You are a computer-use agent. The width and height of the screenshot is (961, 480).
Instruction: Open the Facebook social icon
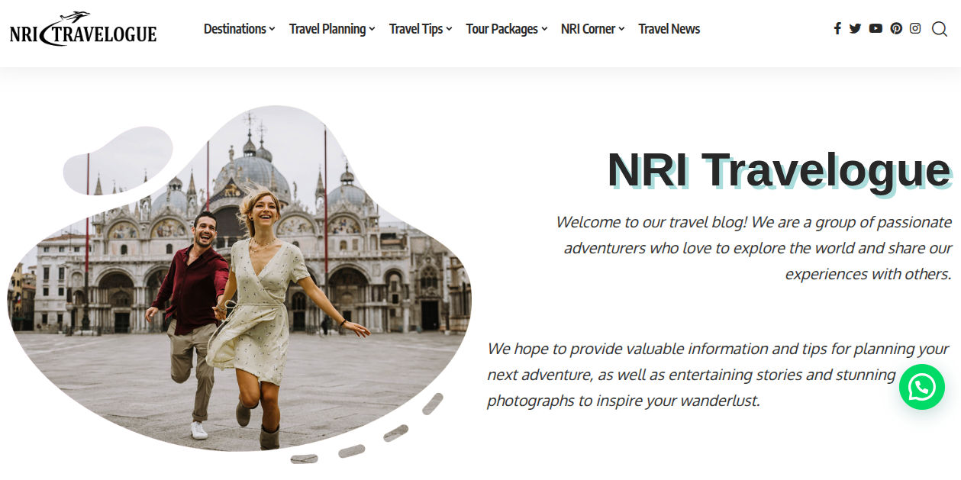coord(837,28)
